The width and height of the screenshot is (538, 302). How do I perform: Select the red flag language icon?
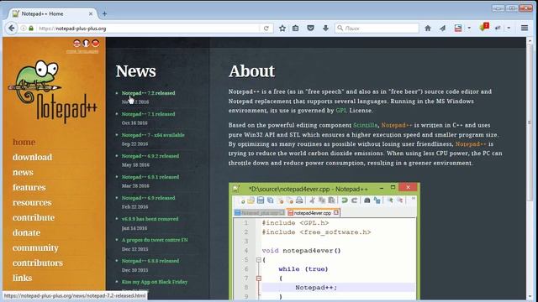coord(95,43)
